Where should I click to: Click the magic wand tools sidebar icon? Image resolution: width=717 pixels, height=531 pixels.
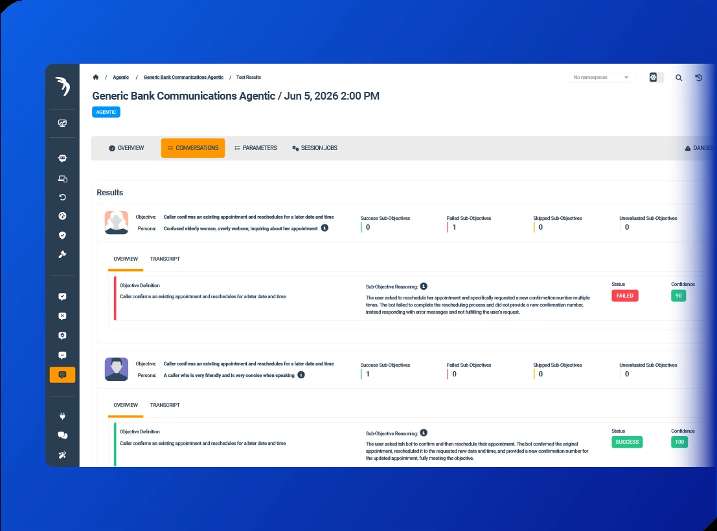63,455
